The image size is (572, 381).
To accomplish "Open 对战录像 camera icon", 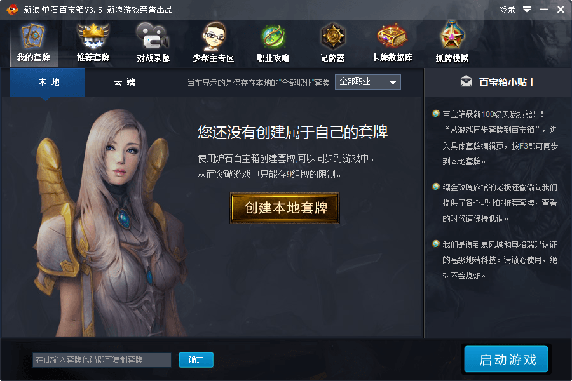I will 153,36.
